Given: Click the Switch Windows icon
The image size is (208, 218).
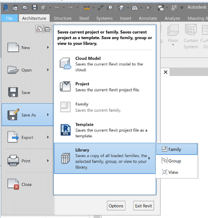Looking at the screenshot, I should 161,8.
